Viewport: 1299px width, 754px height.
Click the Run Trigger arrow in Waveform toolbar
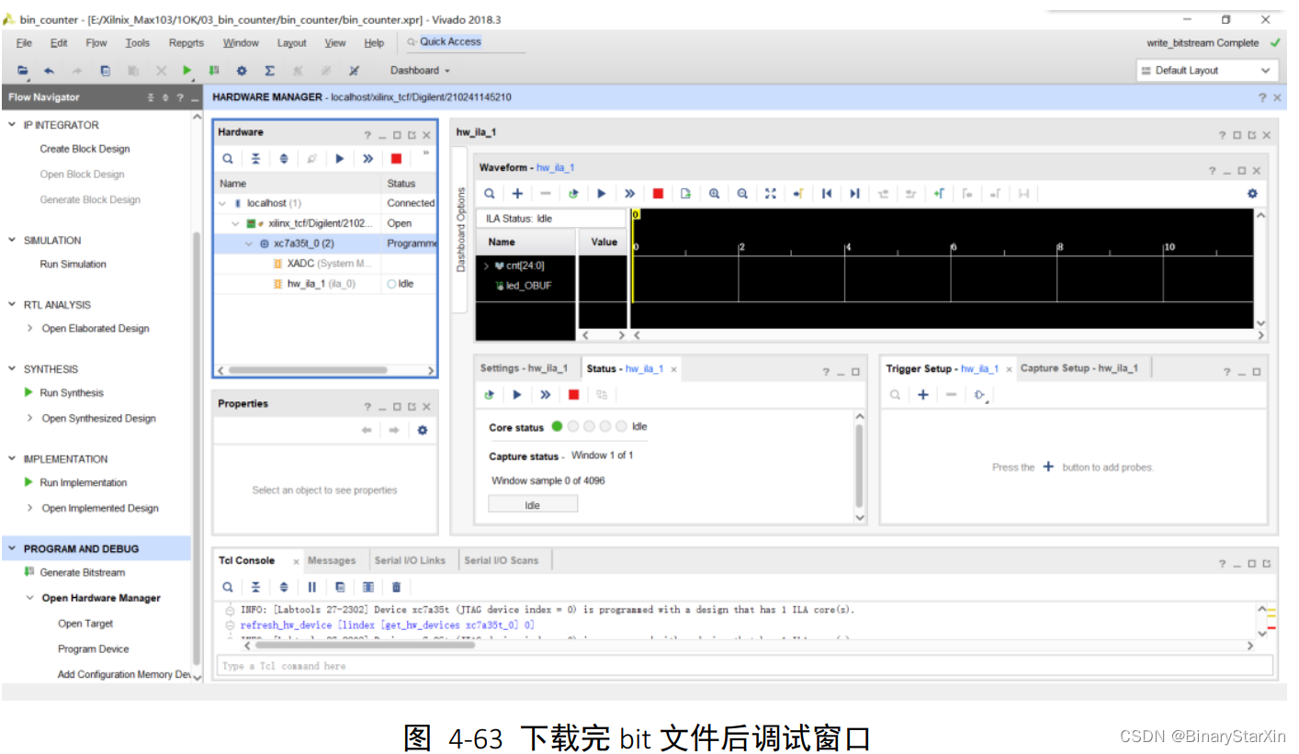click(x=602, y=193)
